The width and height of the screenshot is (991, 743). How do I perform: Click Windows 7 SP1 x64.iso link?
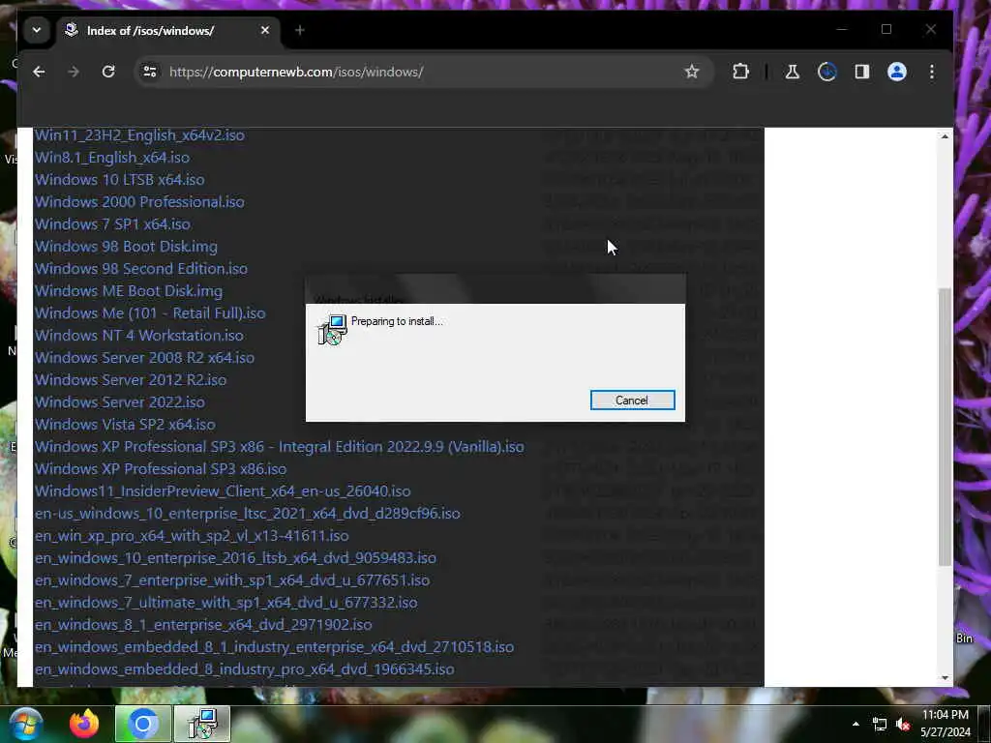(x=112, y=224)
